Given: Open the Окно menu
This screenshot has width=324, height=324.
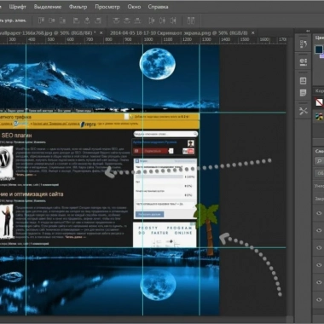Looking at the screenshot, I should click(134, 7).
